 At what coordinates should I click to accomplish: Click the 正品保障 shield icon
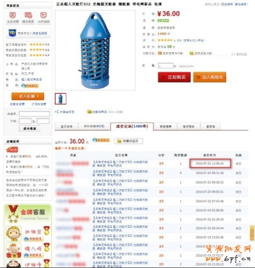13,16
